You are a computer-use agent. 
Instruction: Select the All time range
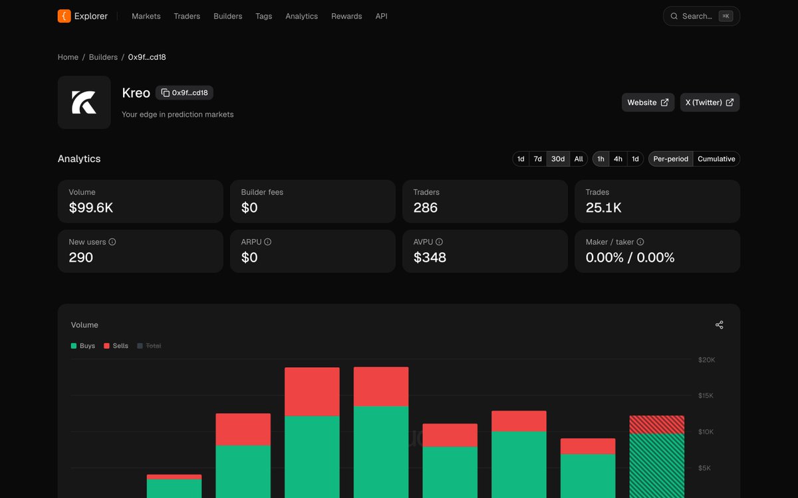click(579, 159)
